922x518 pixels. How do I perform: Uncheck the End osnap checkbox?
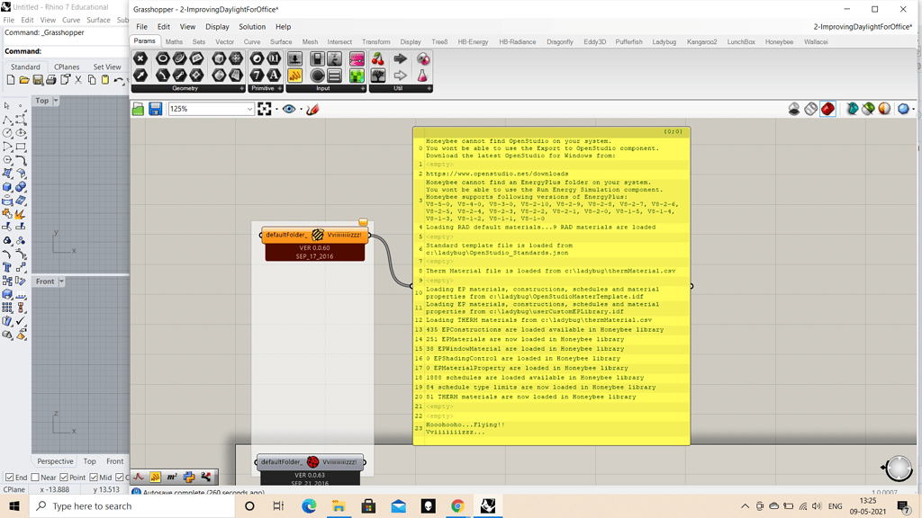tap(9, 478)
